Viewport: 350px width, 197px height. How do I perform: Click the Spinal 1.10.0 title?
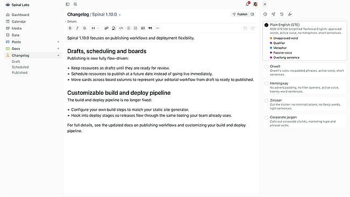click(104, 14)
